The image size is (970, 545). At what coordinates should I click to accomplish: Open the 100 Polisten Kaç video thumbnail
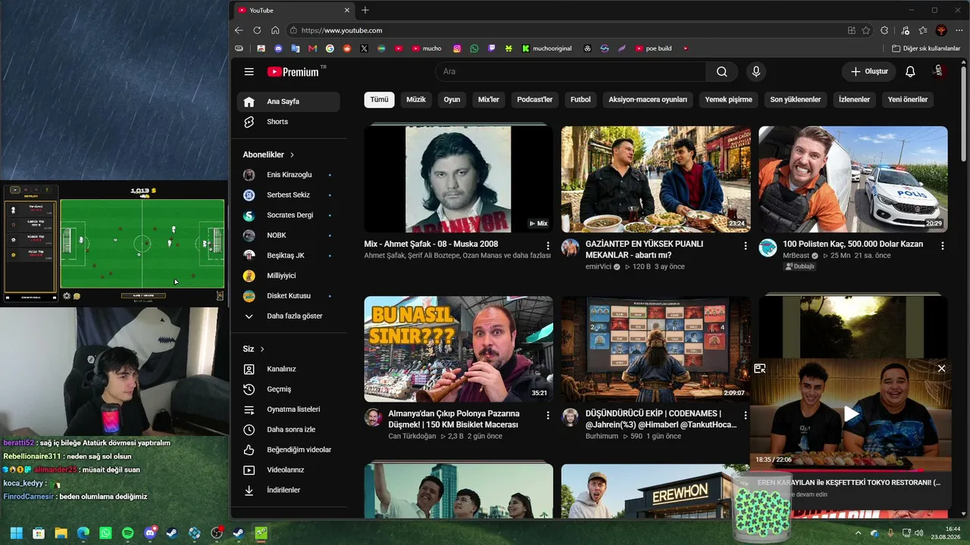pyautogui.click(x=853, y=179)
